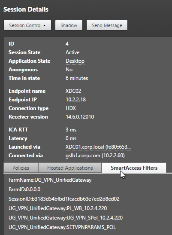
Task: Select the SmartAccess Filters tab
Action: tap(134, 168)
